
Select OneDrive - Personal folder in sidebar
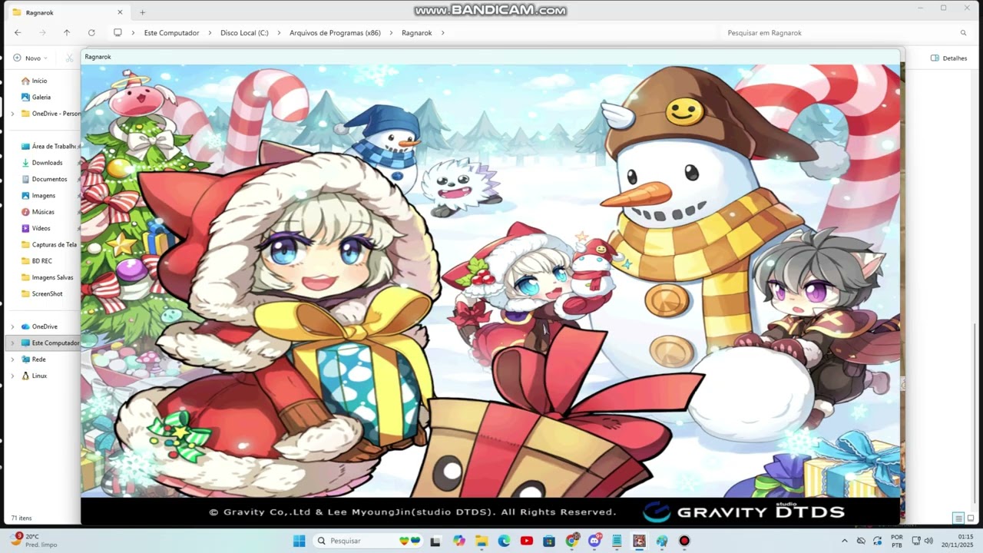click(51, 114)
